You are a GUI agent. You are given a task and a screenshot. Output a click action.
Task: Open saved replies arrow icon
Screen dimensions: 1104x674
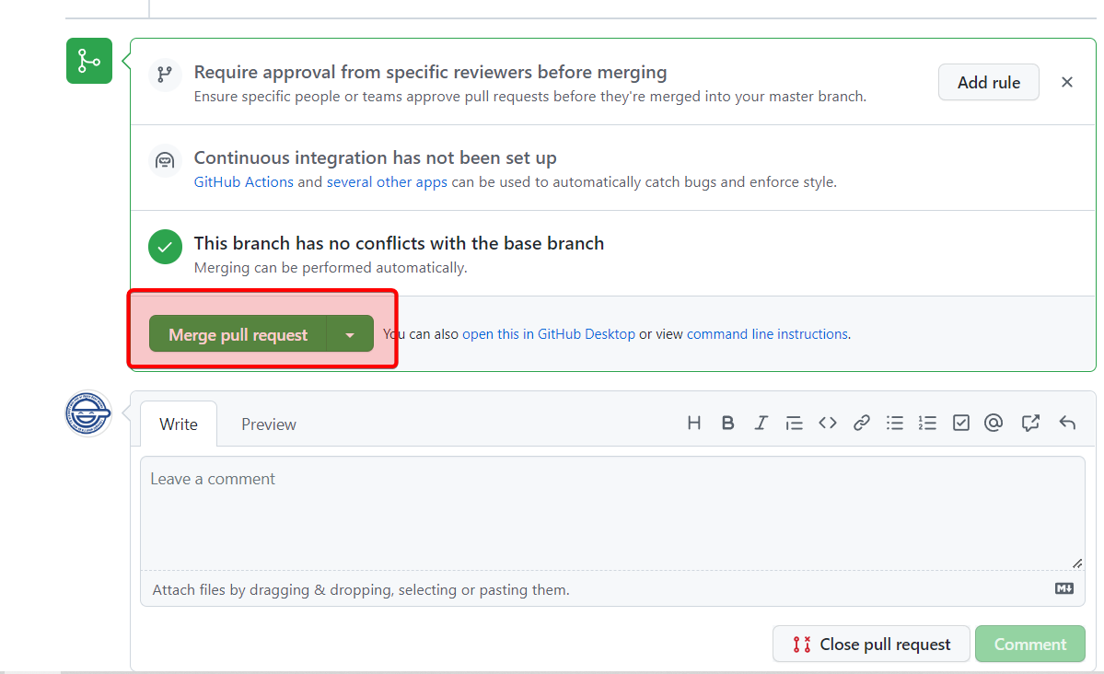1067,423
